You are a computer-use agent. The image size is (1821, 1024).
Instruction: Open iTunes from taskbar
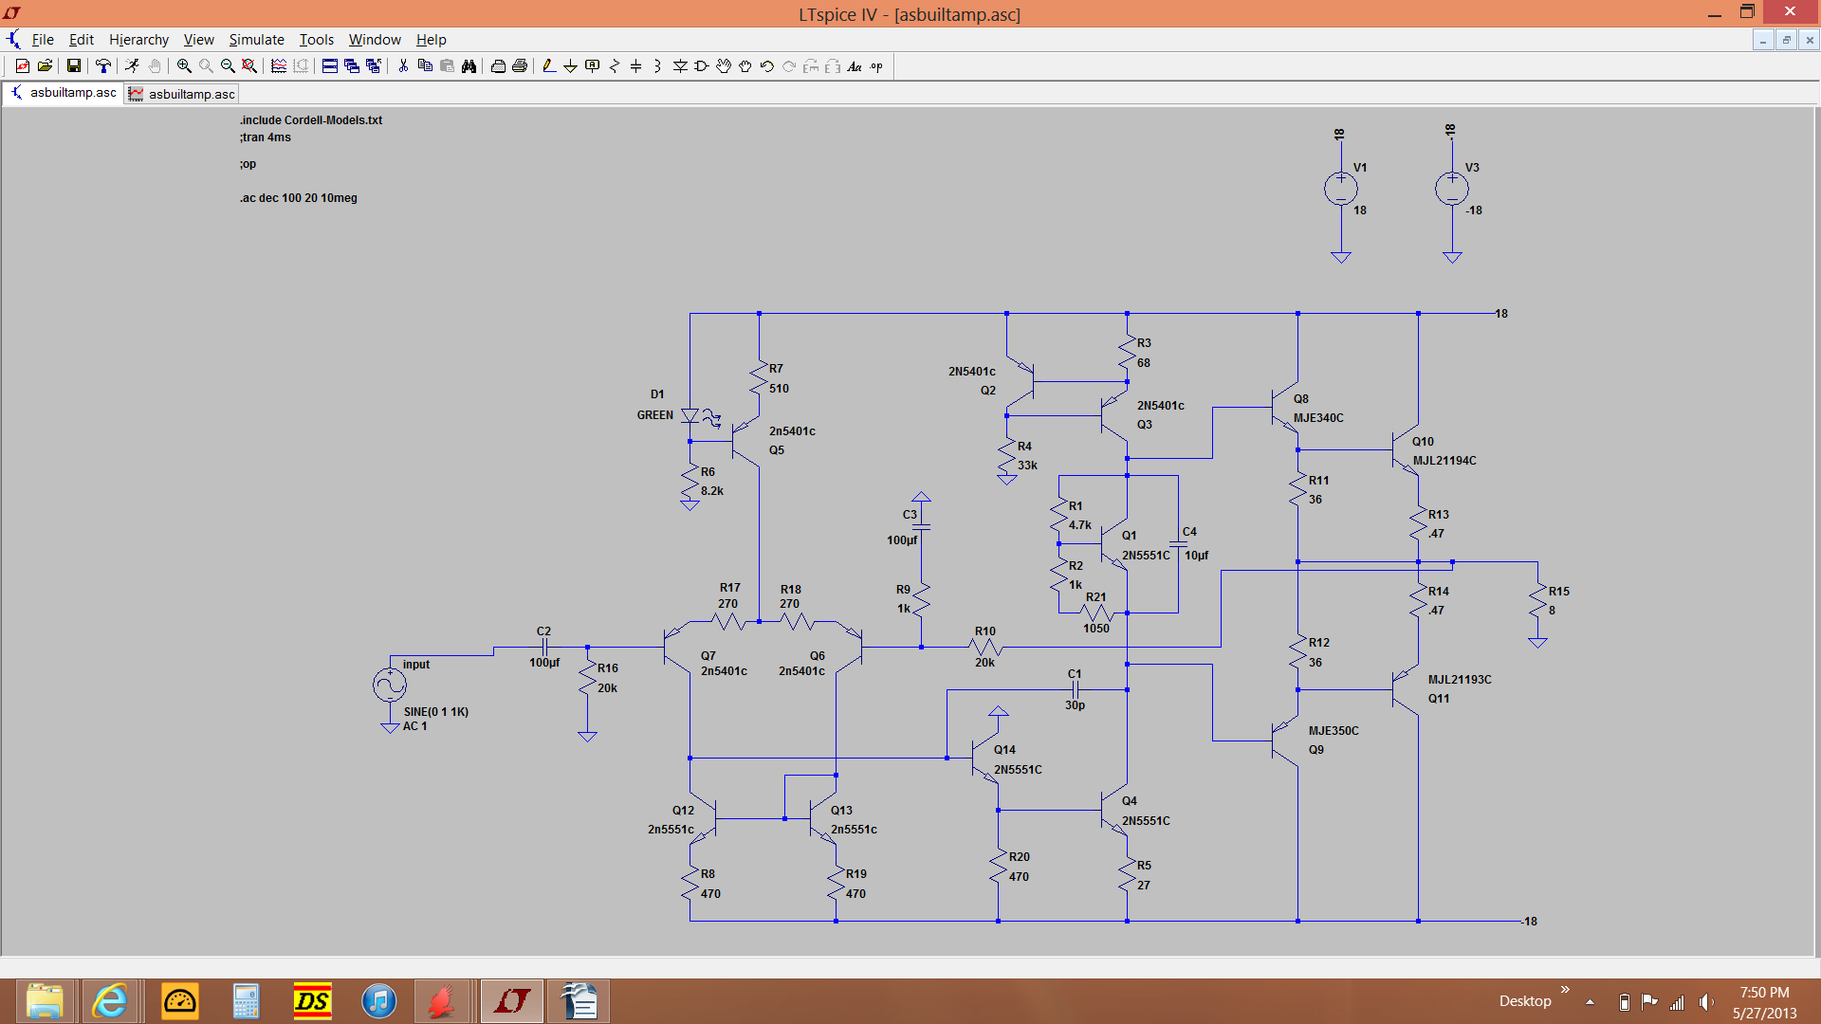pyautogui.click(x=378, y=1001)
